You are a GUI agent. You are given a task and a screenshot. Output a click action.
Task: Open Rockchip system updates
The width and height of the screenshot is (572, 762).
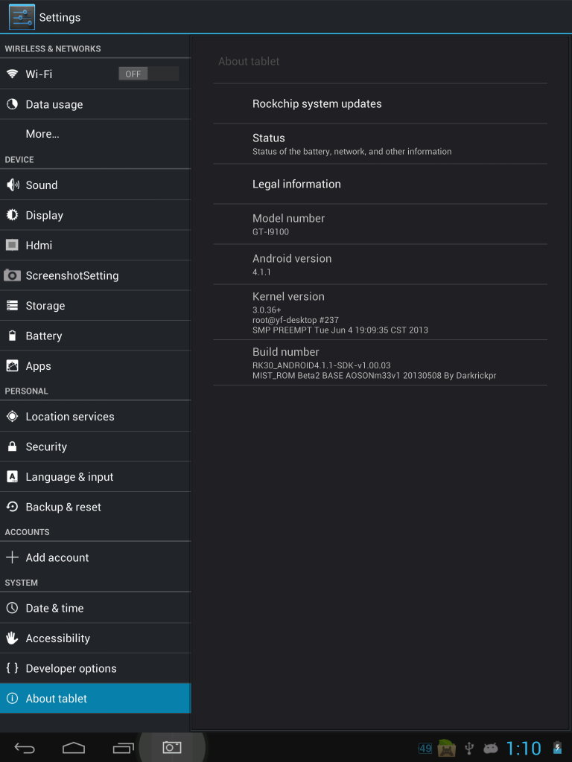(317, 104)
